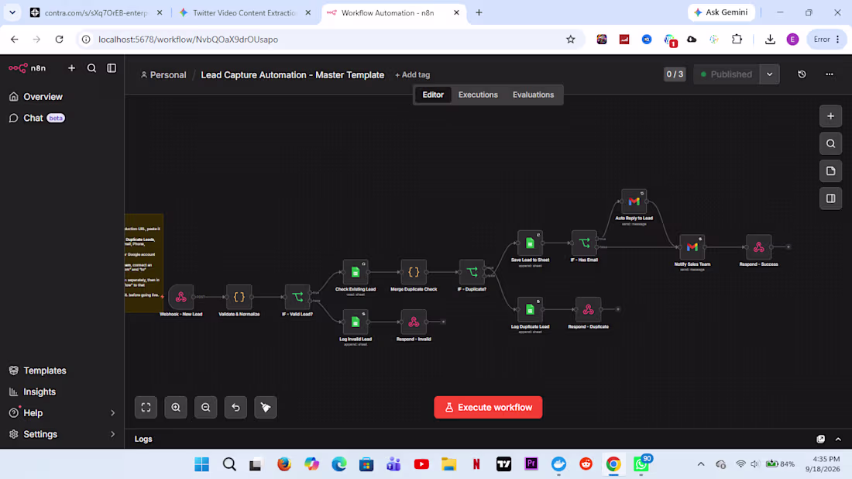Add a node with the canvas plus button
This screenshot has width=852, height=479.
[831, 115]
